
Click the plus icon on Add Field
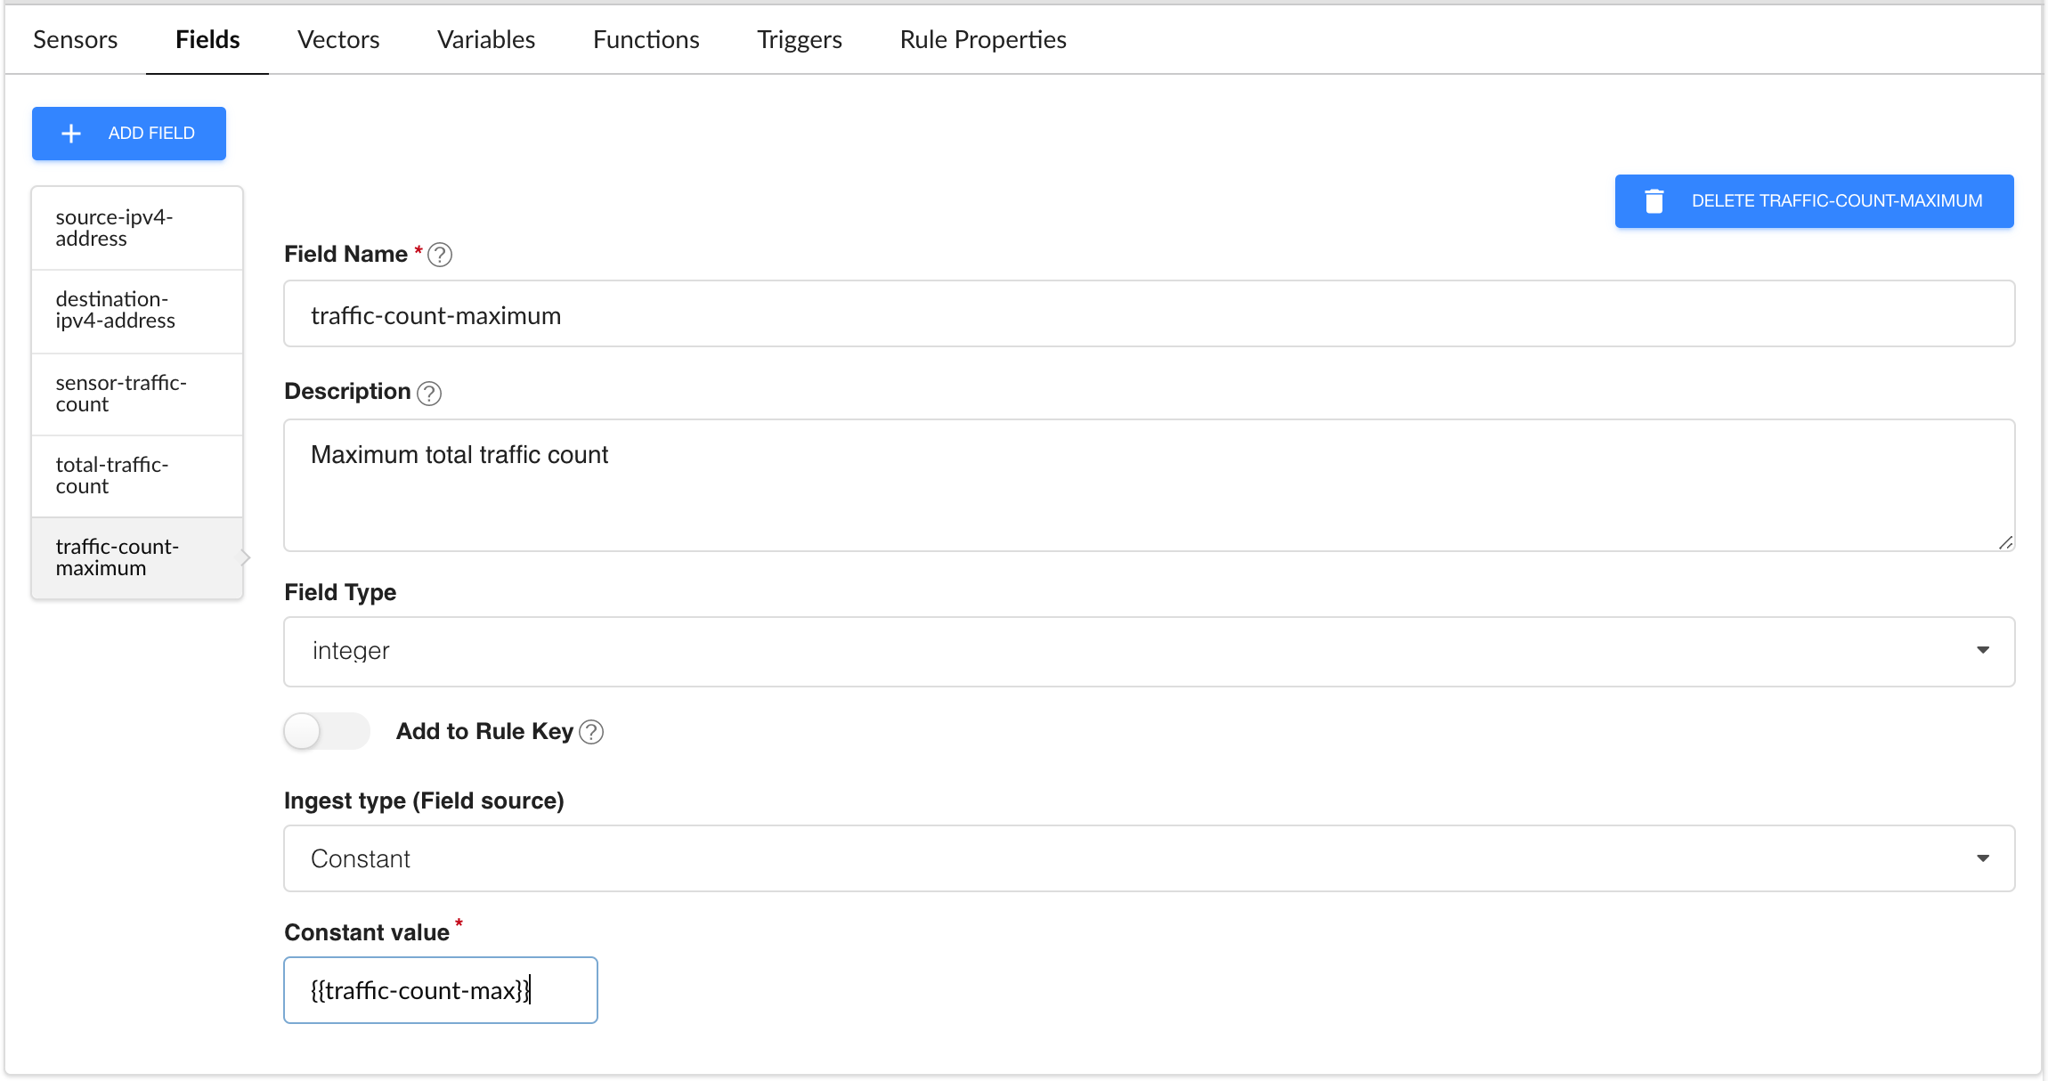pos(71,134)
